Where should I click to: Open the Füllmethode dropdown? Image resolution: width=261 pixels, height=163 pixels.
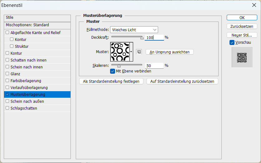pyautogui.click(x=134, y=30)
